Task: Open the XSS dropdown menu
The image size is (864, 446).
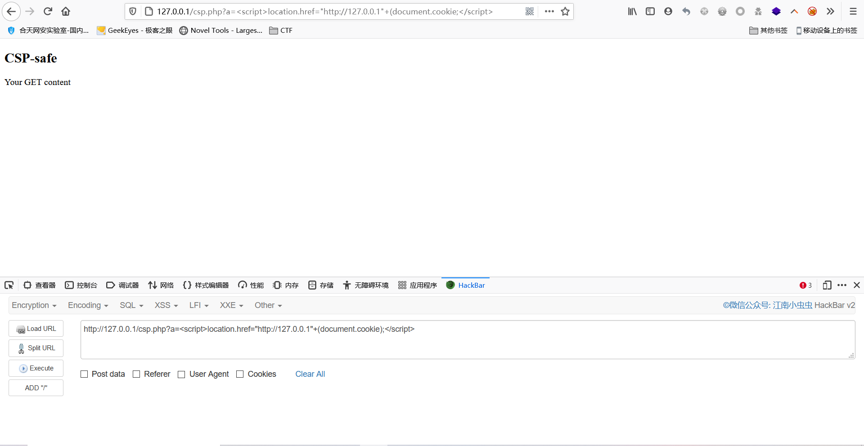Action: click(x=166, y=305)
